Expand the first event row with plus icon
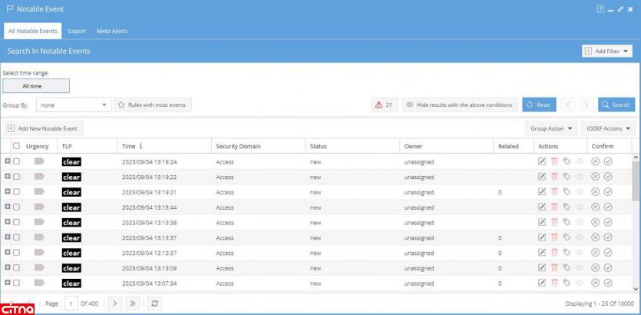 7,162
